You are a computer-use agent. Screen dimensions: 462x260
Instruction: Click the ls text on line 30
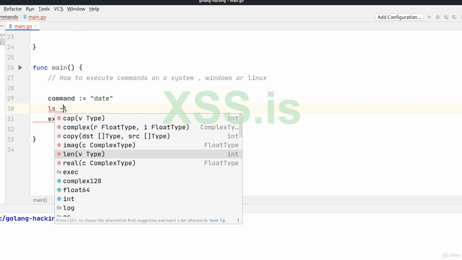tap(52, 109)
